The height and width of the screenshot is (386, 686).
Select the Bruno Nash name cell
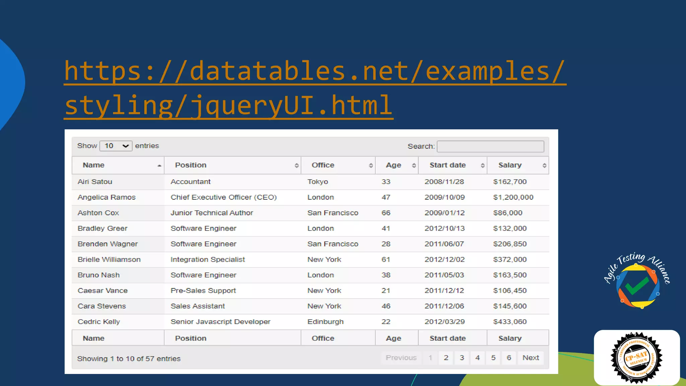[x=118, y=275]
